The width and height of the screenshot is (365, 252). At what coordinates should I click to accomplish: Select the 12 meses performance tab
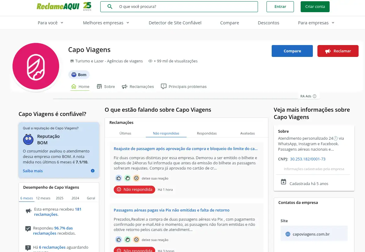pos(43,198)
